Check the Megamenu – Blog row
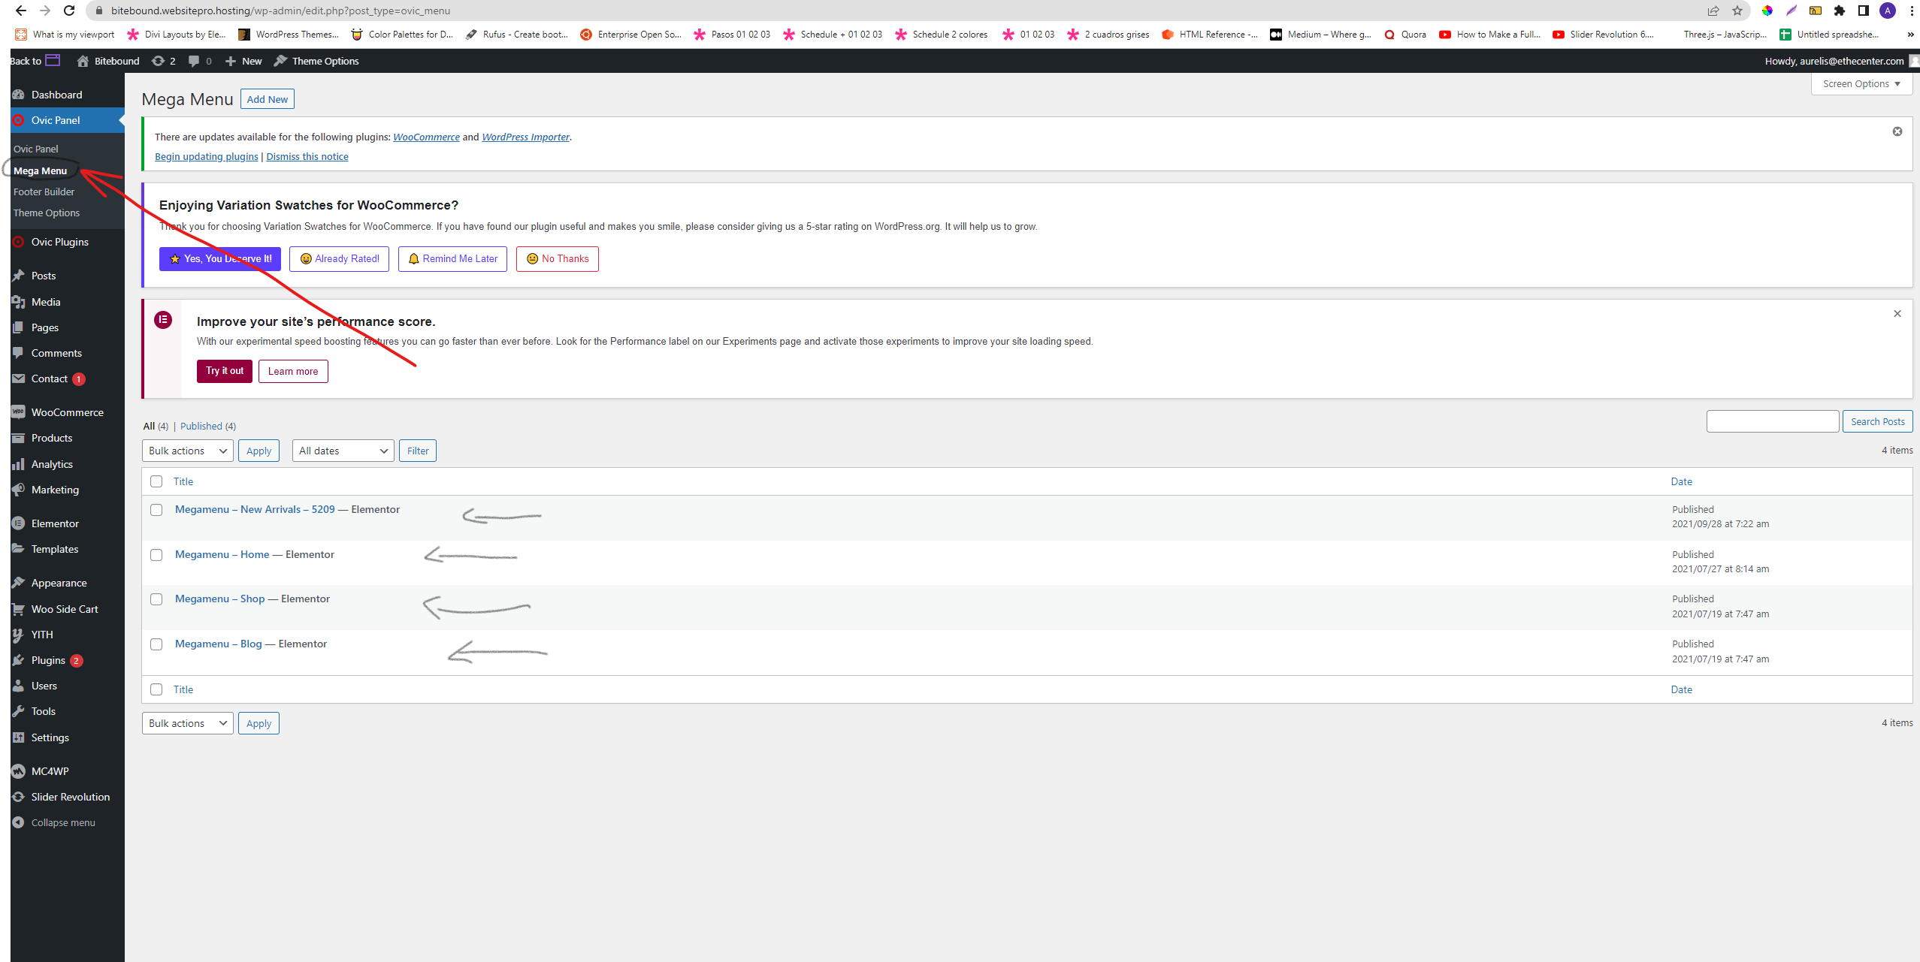This screenshot has width=1920, height=962. point(156,644)
